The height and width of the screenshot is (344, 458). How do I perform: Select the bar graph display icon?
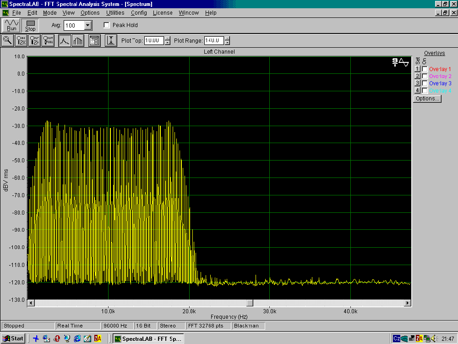78,41
